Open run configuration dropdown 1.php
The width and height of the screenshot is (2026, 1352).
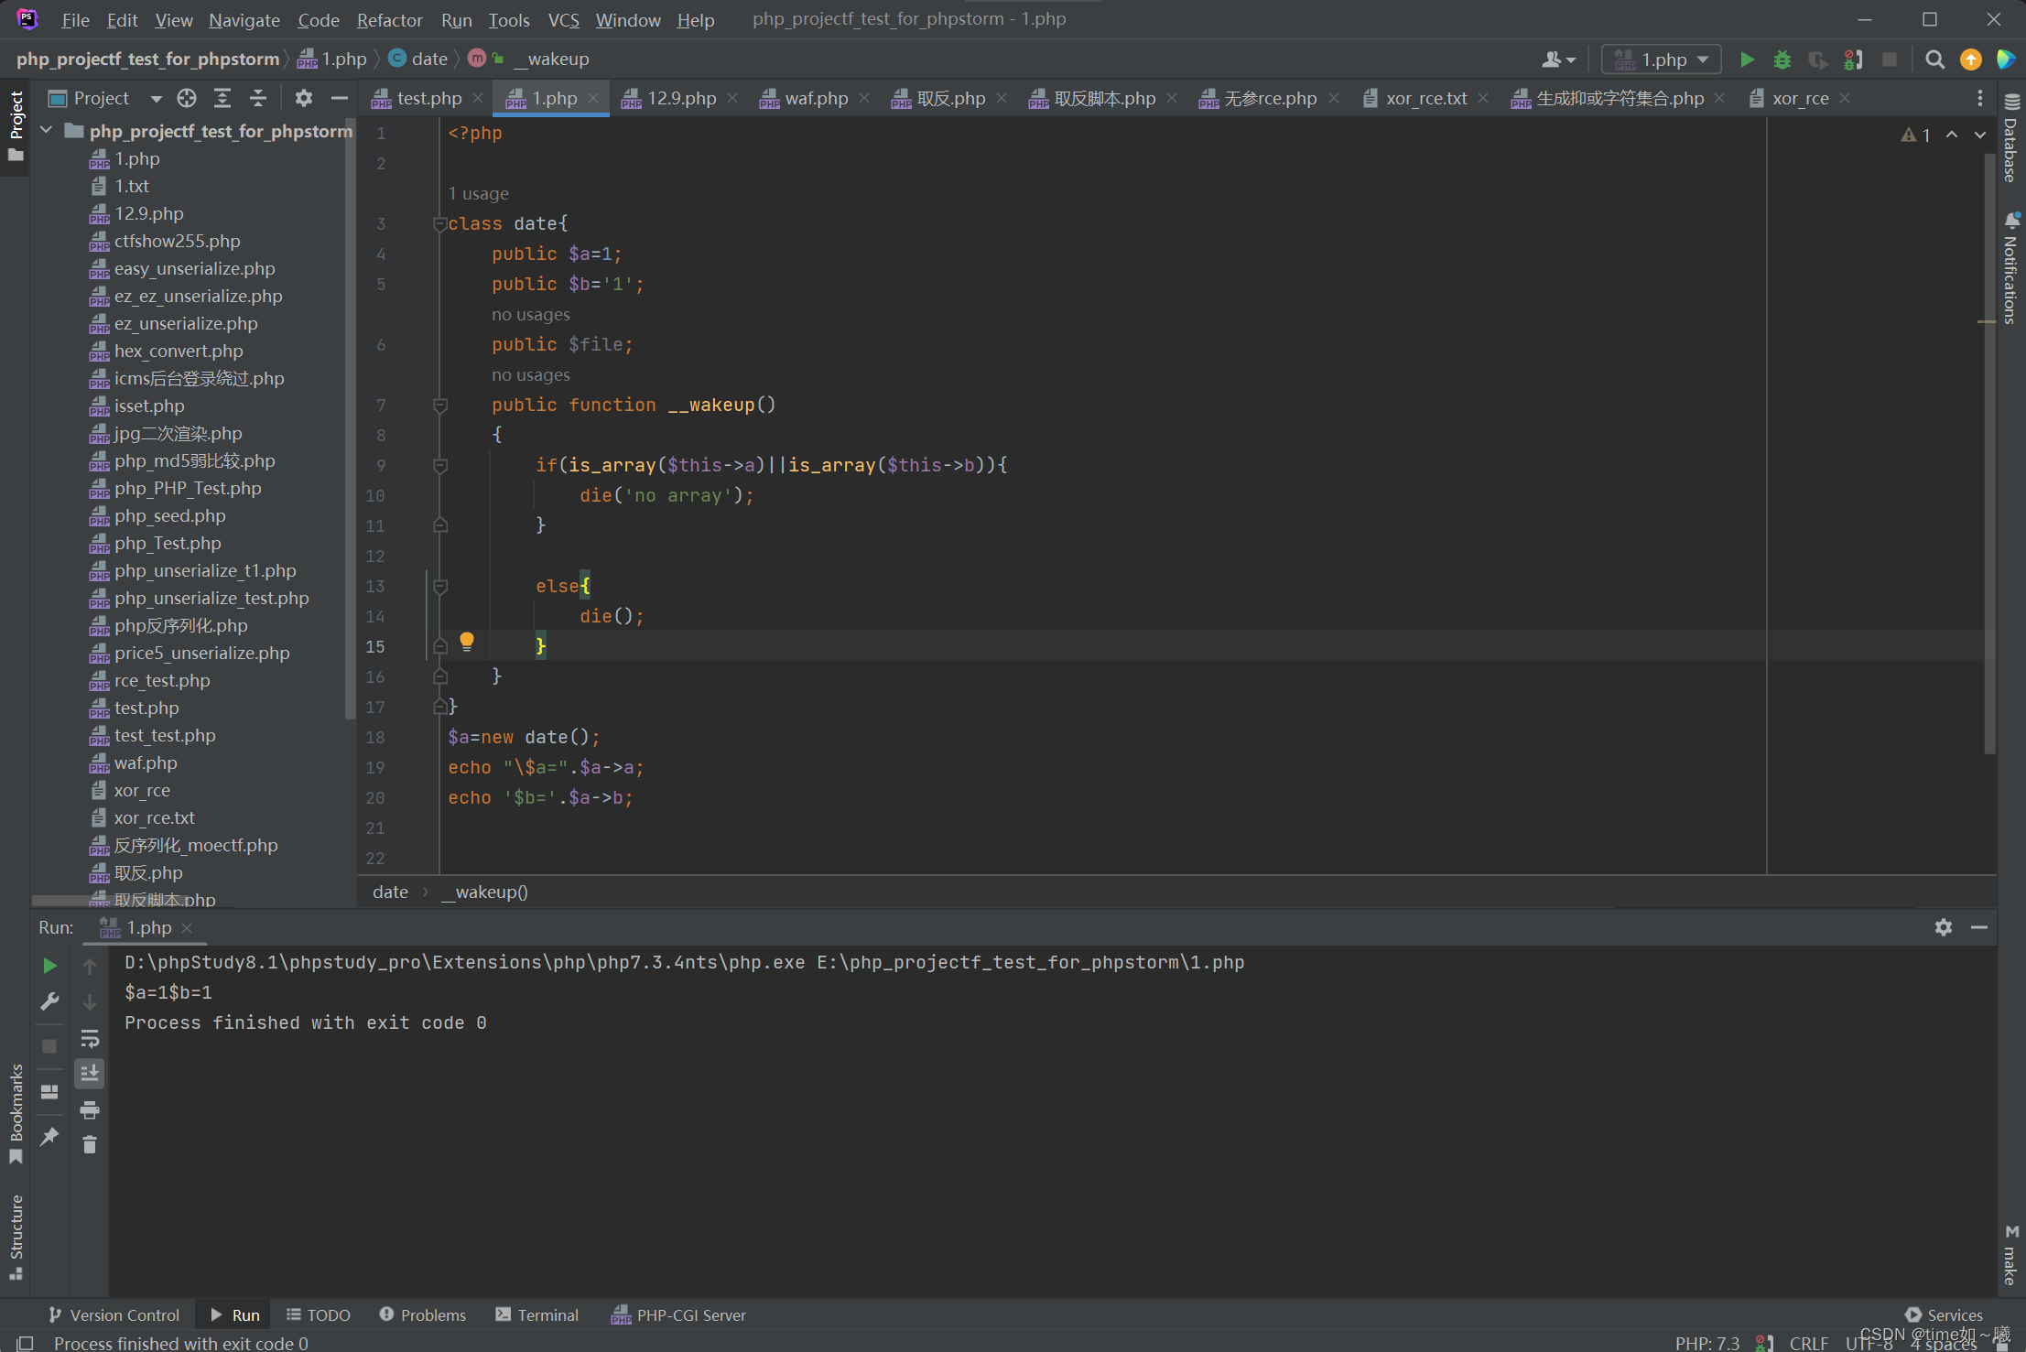coord(1661,59)
